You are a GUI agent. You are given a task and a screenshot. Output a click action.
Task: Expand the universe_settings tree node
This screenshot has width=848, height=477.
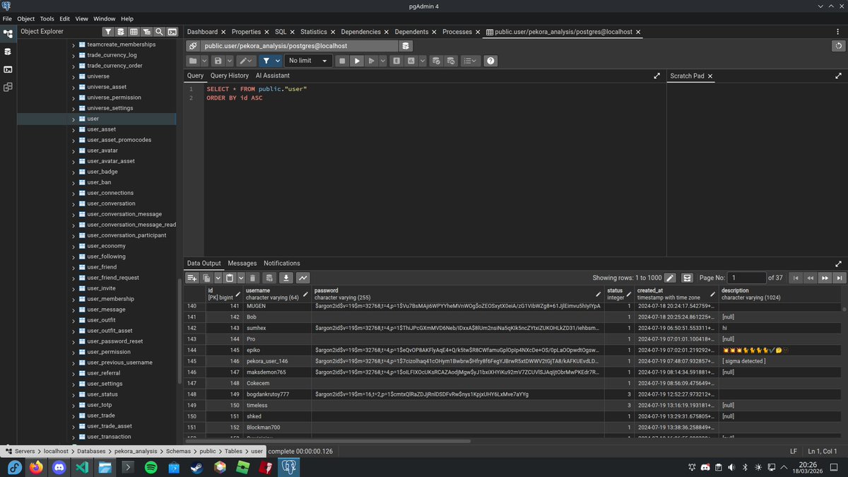pos(73,108)
